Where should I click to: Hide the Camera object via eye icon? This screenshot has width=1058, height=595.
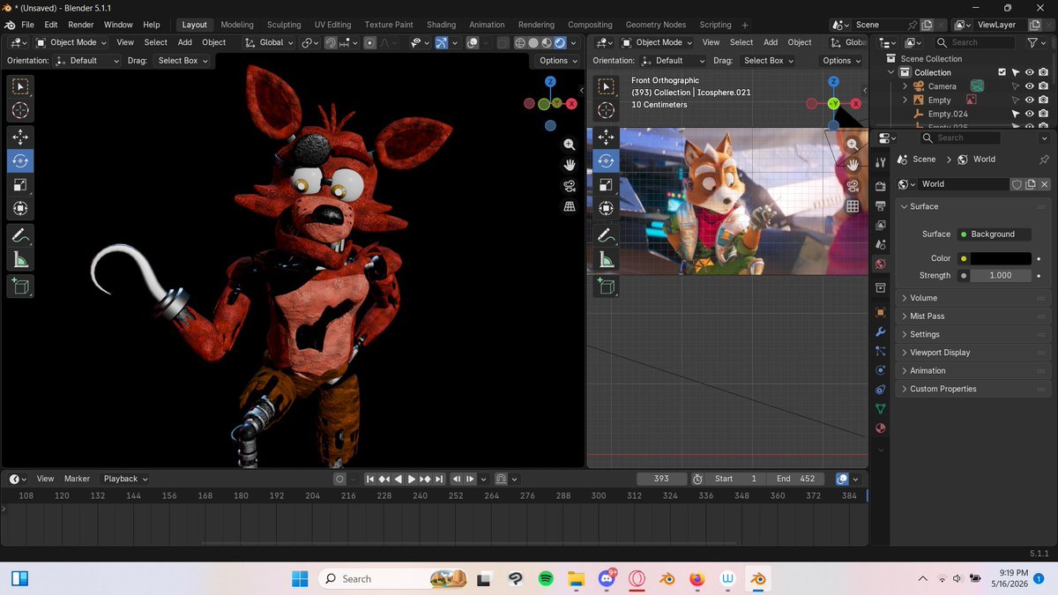pyautogui.click(x=1029, y=86)
